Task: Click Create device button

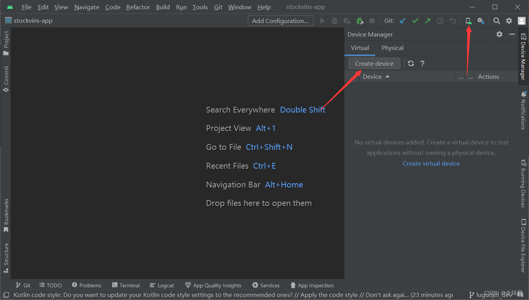Action: coord(374,63)
